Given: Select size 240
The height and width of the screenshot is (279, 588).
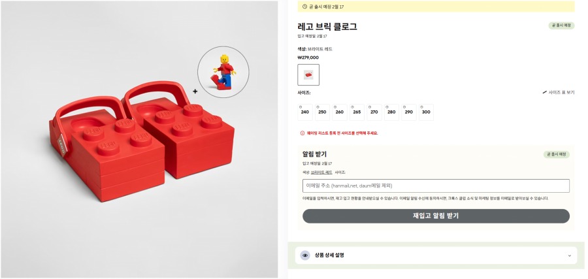Looking at the screenshot, I should point(305,112).
